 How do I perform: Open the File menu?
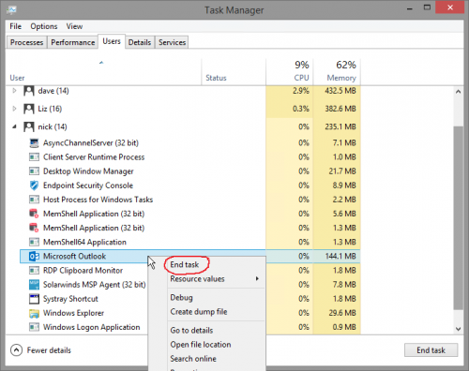point(15,26)
